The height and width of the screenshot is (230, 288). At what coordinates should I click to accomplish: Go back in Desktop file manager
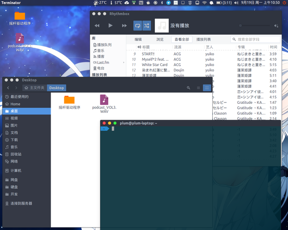[8, 88]
